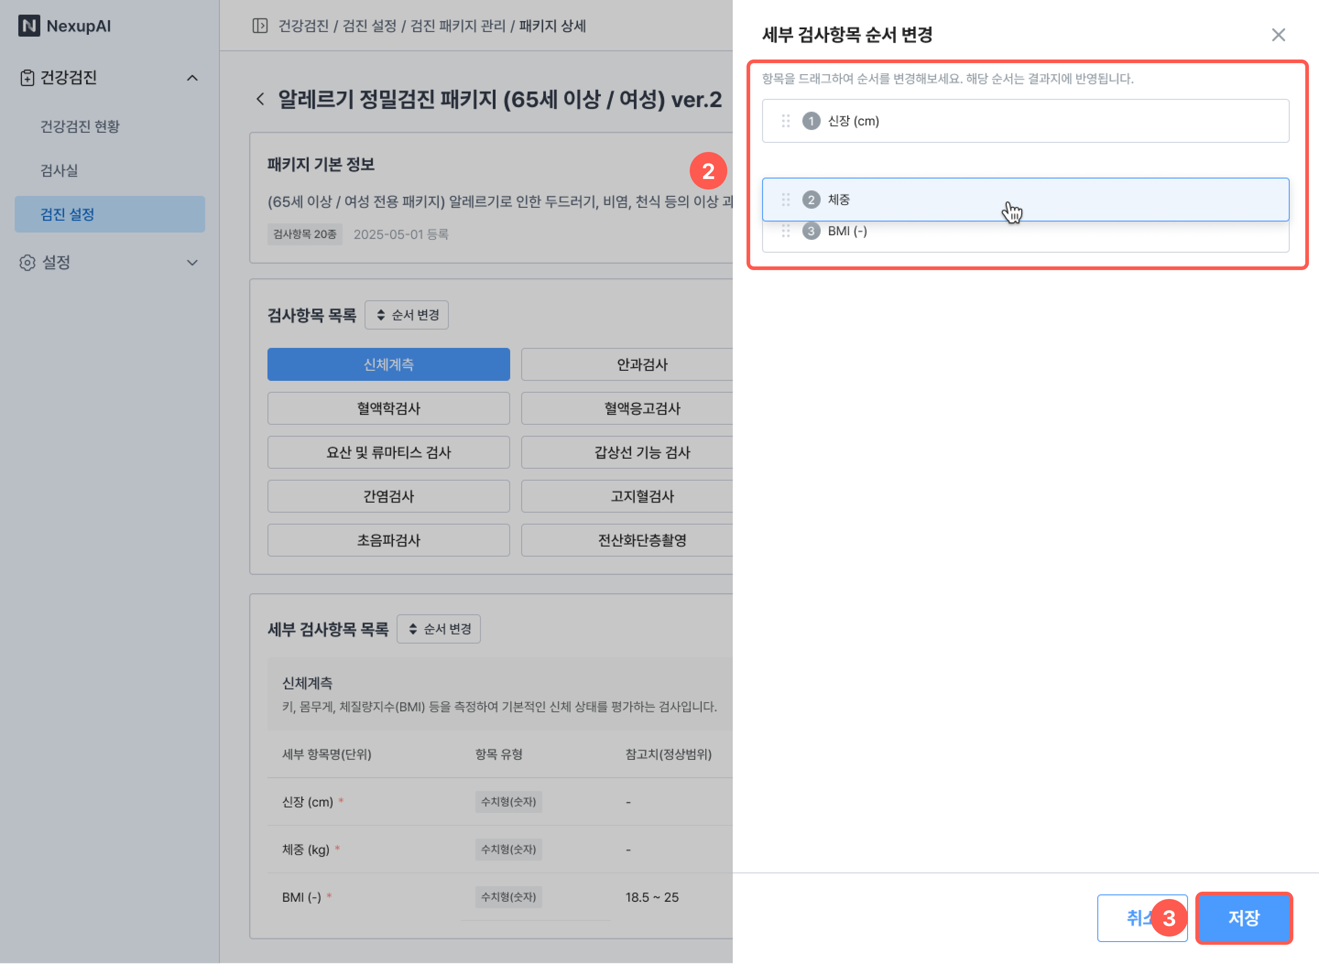
Task: Click the 건강검진 clipboard icon
Action: pyautogui.click(x=27, y=78)
